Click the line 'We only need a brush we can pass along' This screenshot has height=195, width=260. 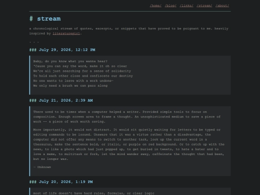[70, 86]
